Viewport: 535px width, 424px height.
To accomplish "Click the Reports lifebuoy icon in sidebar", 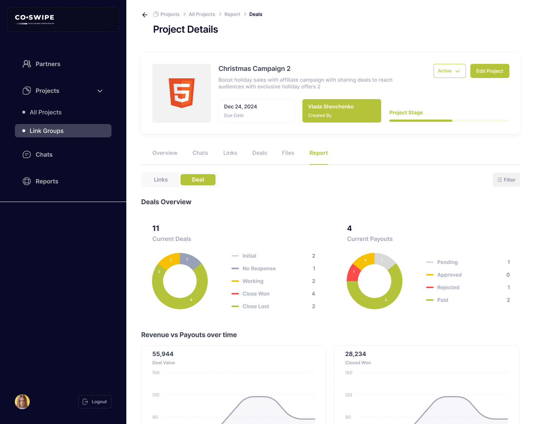I will tap(27, 181).
